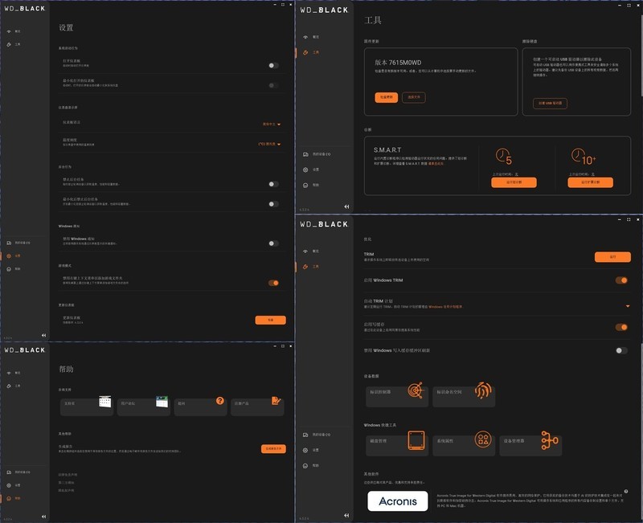The height and width of the screenshot is (523, 643).
Task: Click 概览 icon in firmware Tools window sidebar
Action: pyautogui.click(x=305, y=37)
